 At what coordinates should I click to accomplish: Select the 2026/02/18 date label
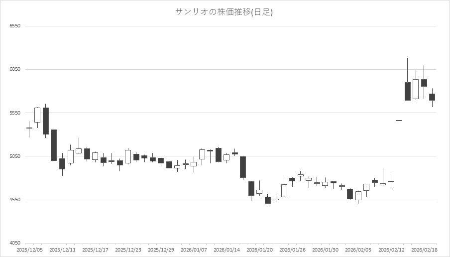pos(424,250)
